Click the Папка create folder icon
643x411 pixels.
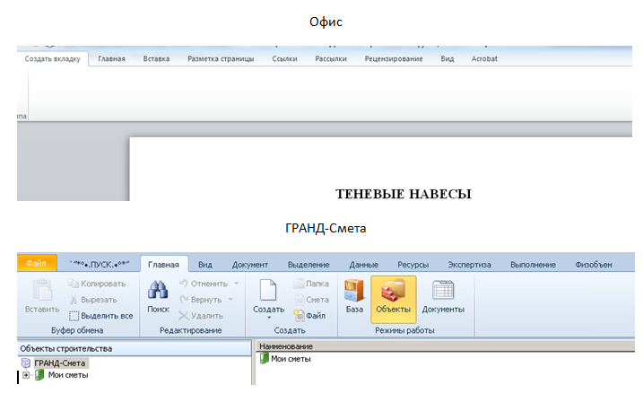(299, 283)
